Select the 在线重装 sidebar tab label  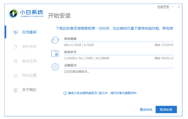[29, 32]
